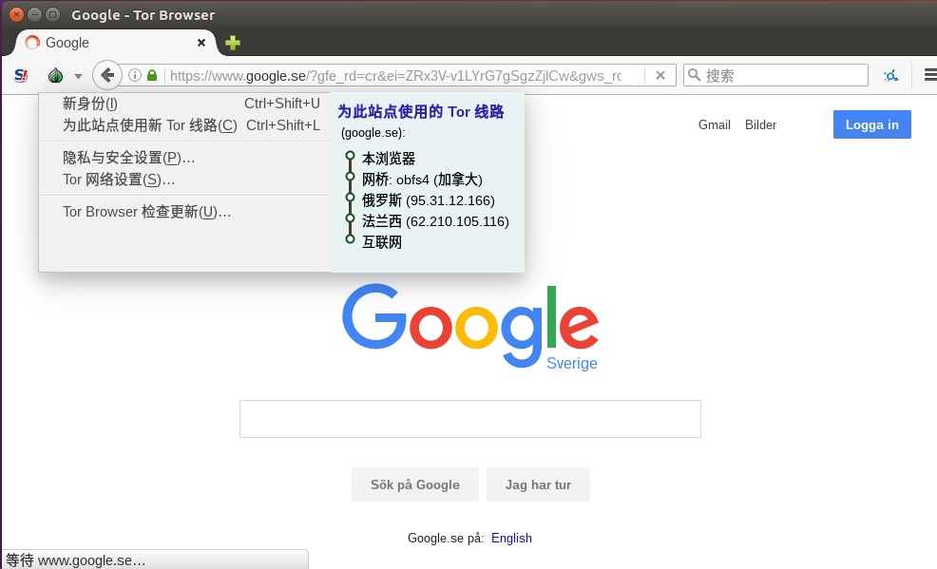Close the Tor Browser window
Screen dimensions: 937x569
17,15
